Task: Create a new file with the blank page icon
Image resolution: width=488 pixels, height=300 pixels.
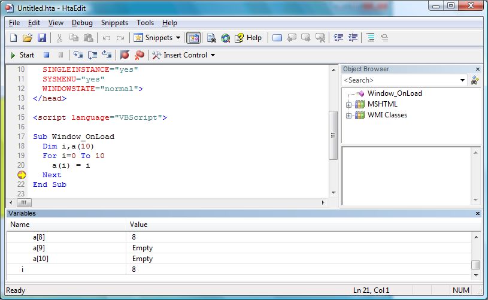Action: click(x=13, y=38)
